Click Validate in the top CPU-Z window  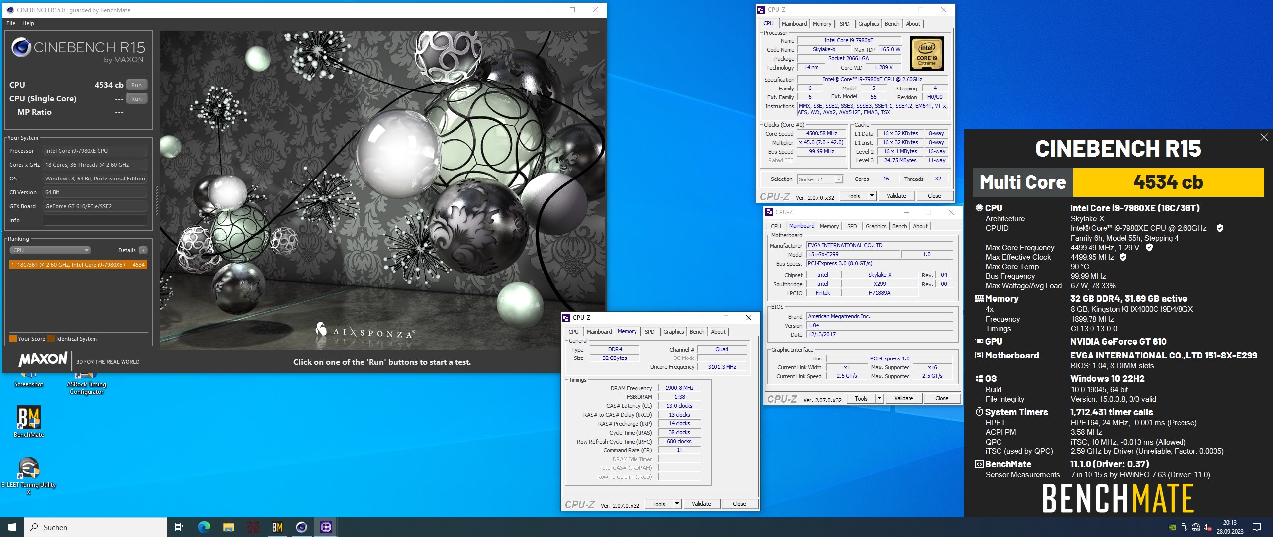pos(896,196)
